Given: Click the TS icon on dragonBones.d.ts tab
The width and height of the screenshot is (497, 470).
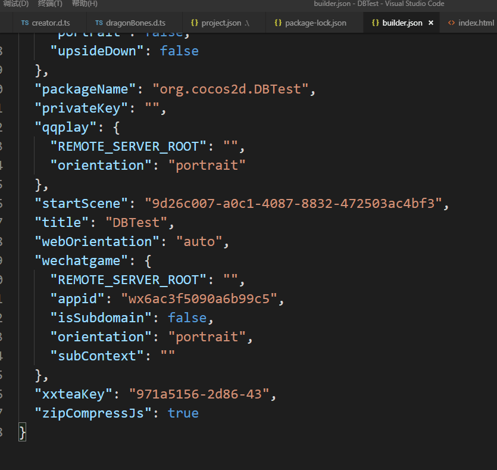Looking at the screenshot, I should coord(99,23).
